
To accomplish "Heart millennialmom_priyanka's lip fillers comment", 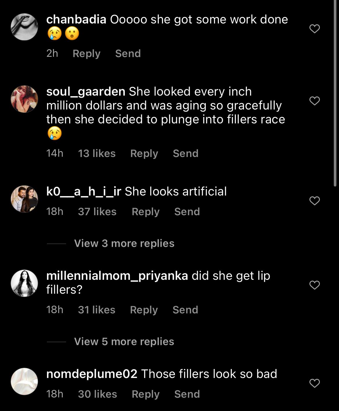I will click(x=314, y=285).
